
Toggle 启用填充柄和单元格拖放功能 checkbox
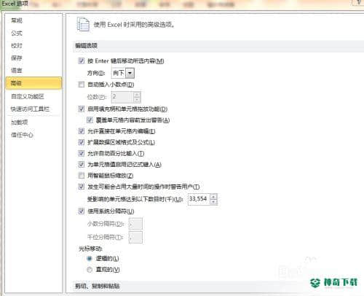[x=82, y=109]
